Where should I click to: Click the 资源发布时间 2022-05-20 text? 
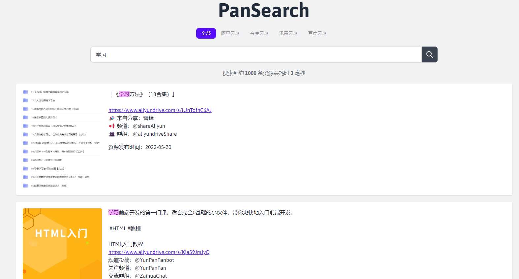coord(140,147)
